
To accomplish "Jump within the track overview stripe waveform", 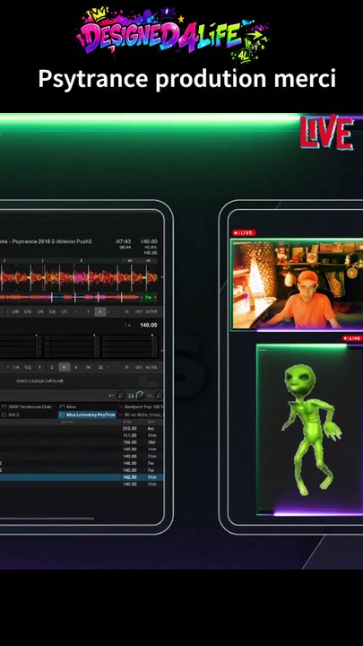I will (70, 297).
